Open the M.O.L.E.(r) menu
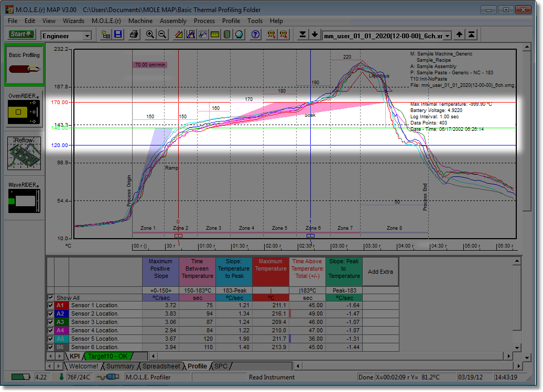The image size is (543, 392). coord(106,21)
